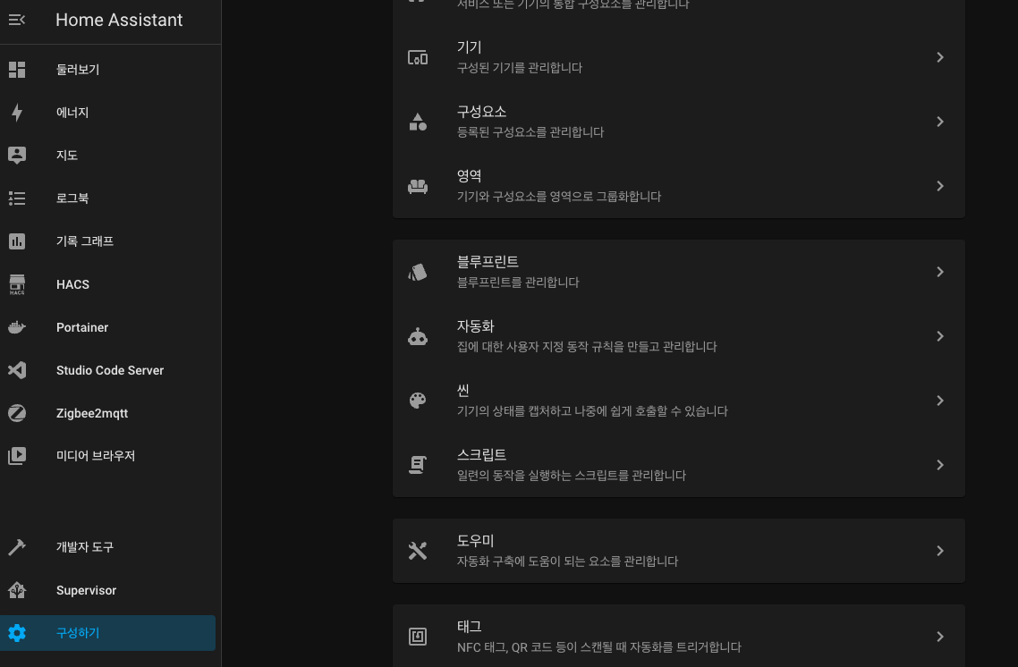Image resolution: width=1018 pixels, height=667 pixels.
Task: Click the text 구성된 기기를 관리합니다
Action: coord(520,67)
